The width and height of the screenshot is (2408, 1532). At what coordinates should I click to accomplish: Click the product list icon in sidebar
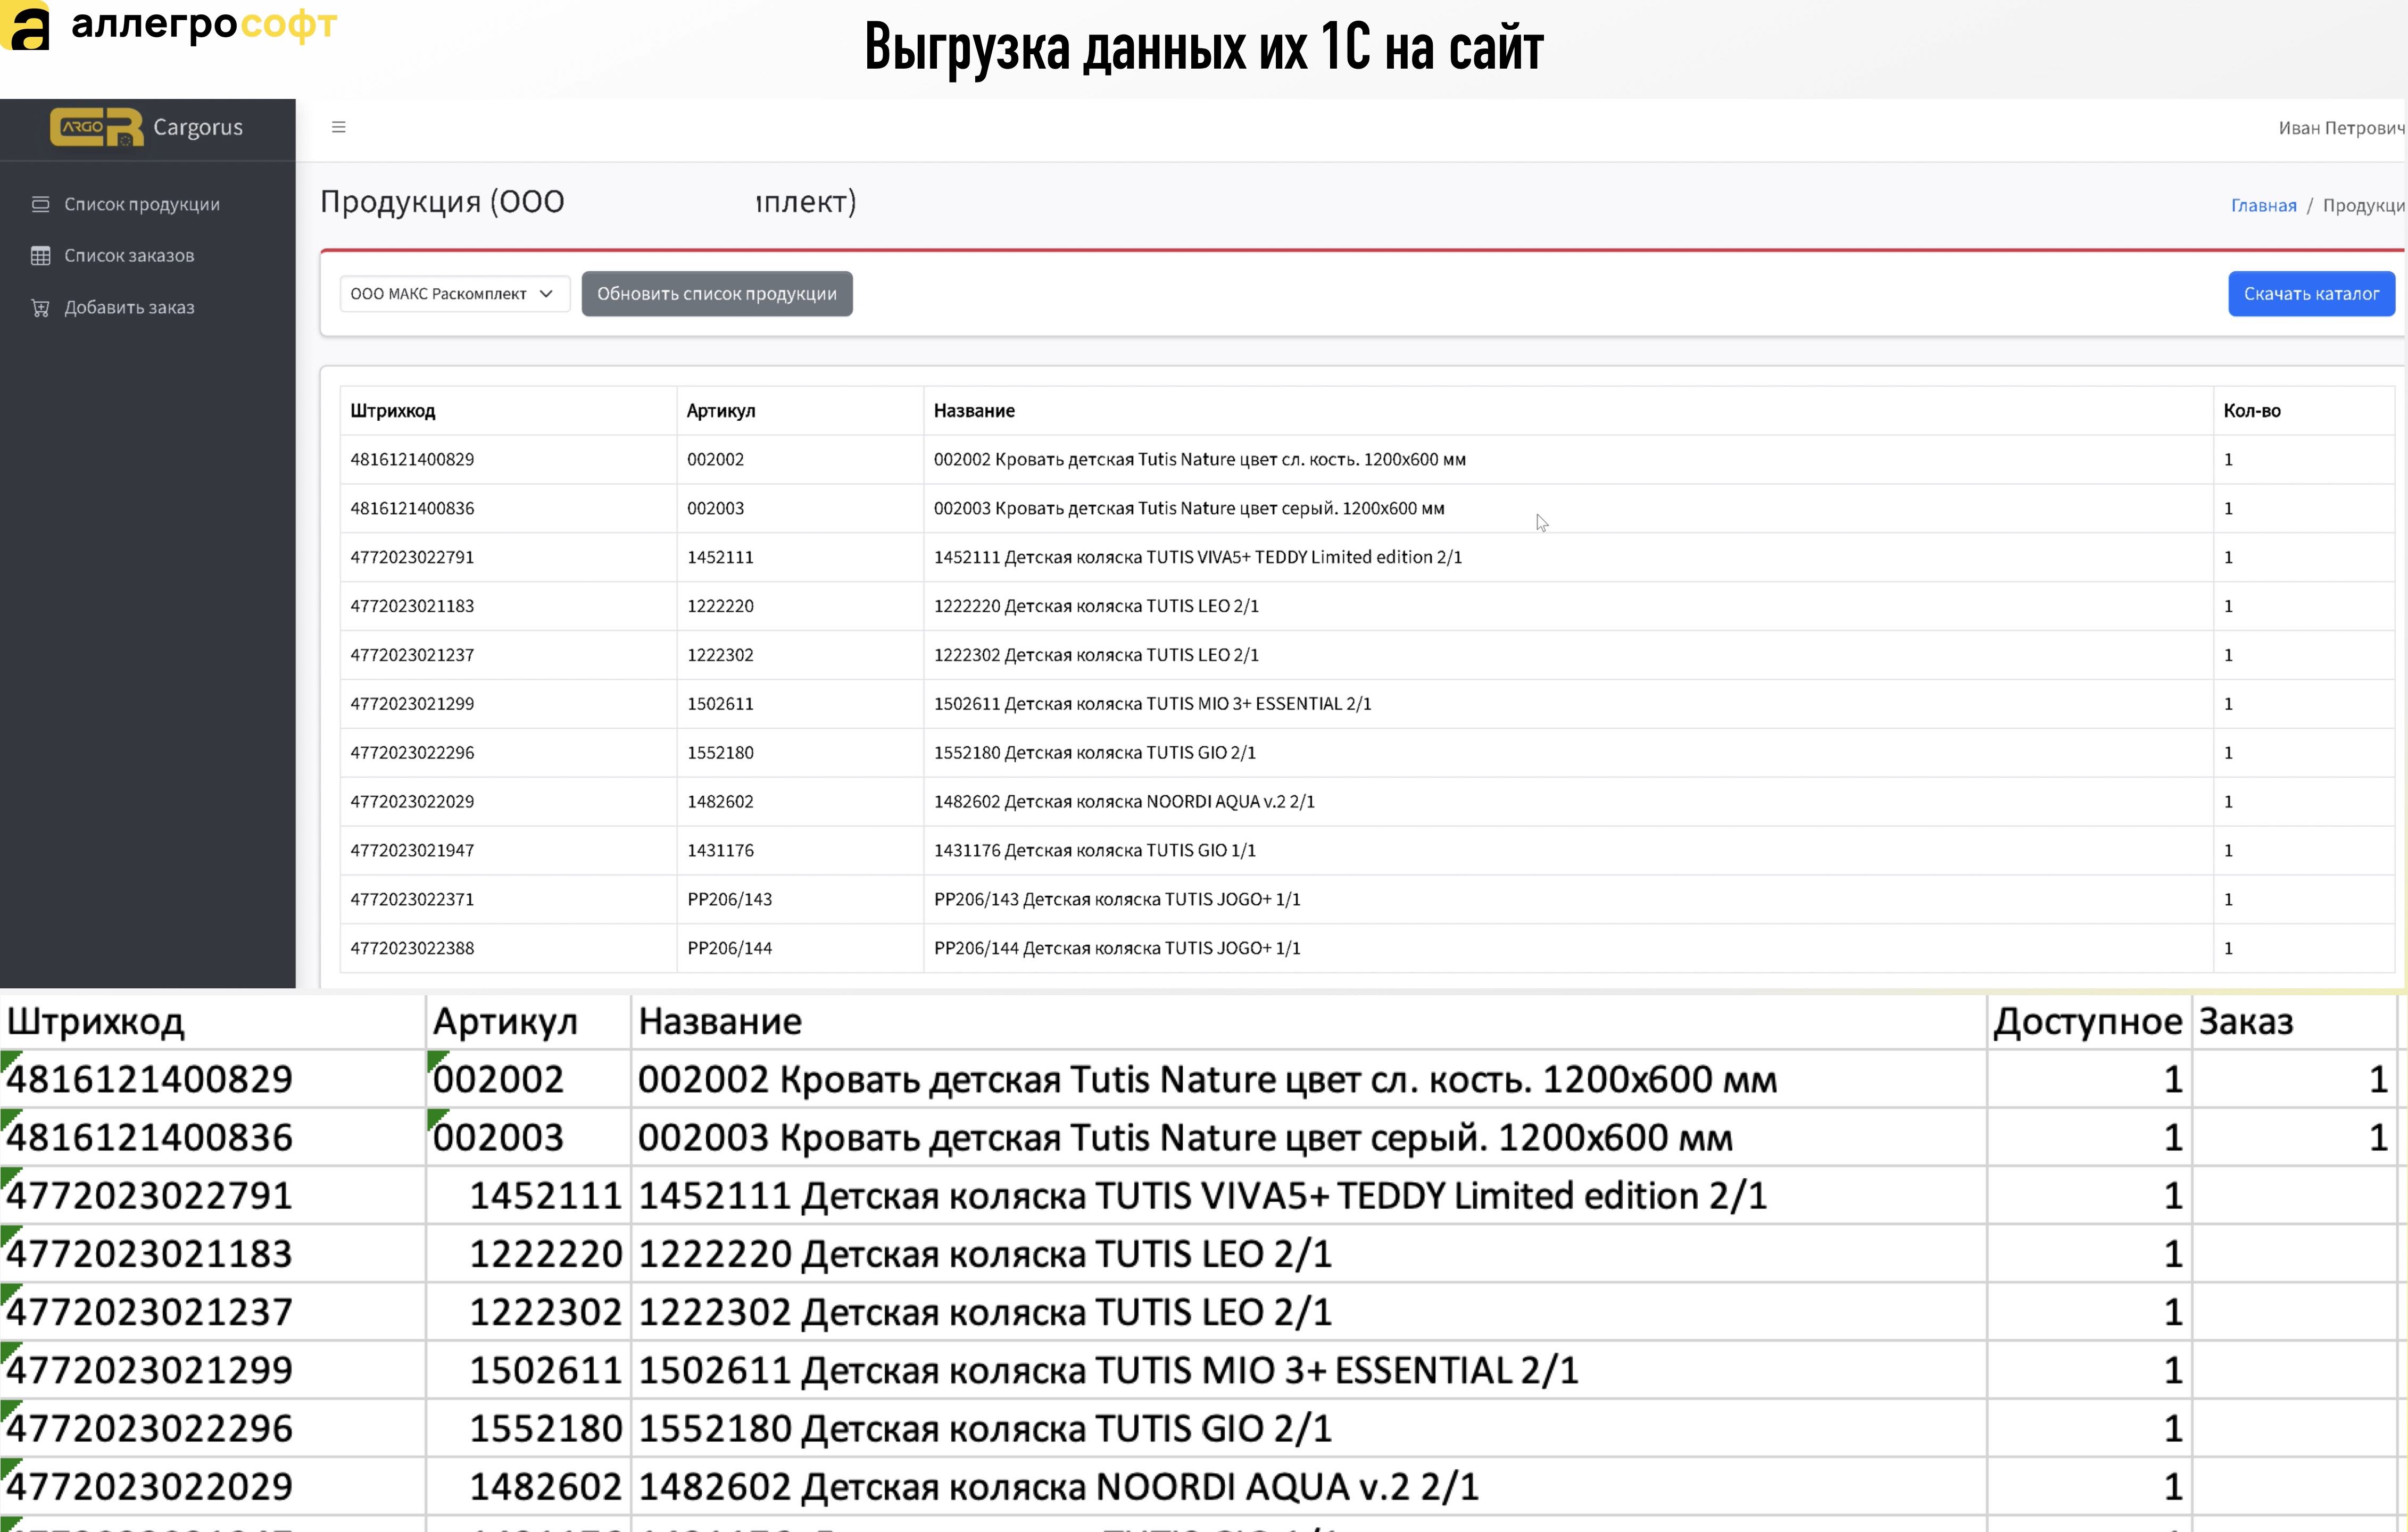(x=40, y=204)
